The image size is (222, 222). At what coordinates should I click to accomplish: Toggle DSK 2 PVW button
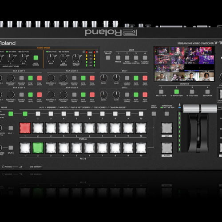coord(136,95)
